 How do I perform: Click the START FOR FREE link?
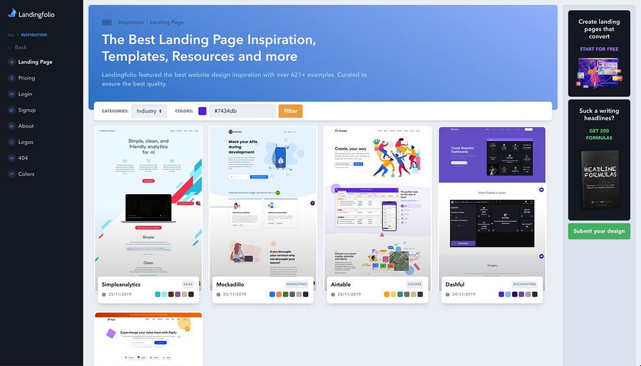click(599, 49)
